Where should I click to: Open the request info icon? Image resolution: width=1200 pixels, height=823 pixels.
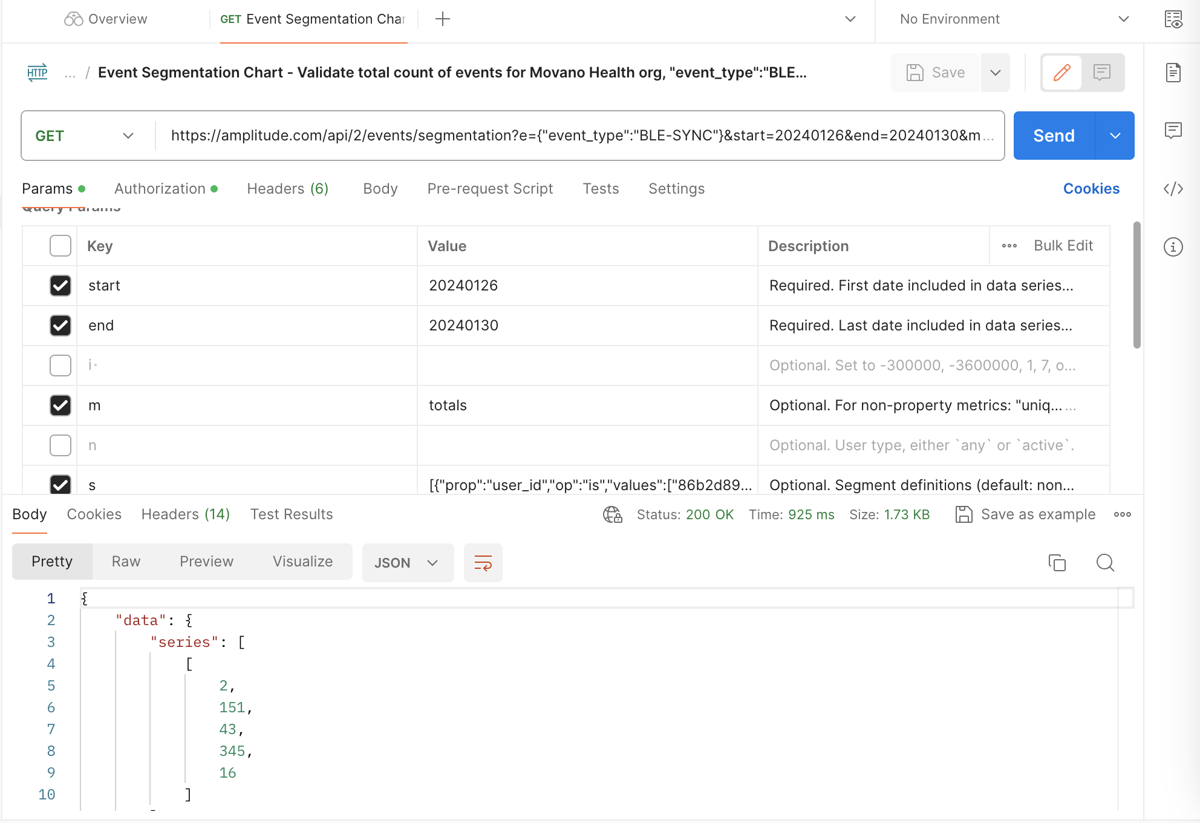click(x=1173, y=247)
